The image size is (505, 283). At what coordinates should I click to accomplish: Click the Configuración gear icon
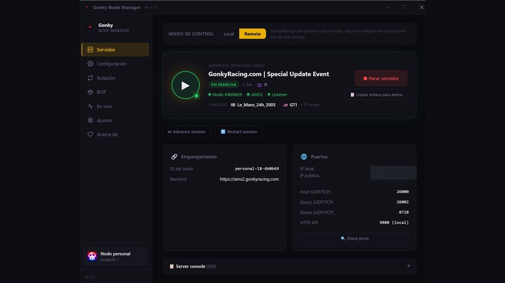point(90,64)
